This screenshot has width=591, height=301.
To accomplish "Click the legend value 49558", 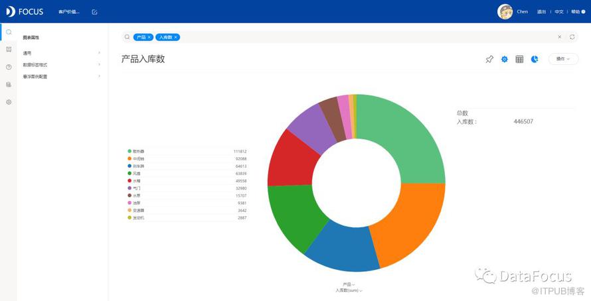I will 241,181.
